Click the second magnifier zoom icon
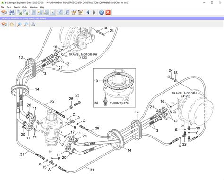Image resolution: width=224 pixels, height=180 pixels. [26, 25]
